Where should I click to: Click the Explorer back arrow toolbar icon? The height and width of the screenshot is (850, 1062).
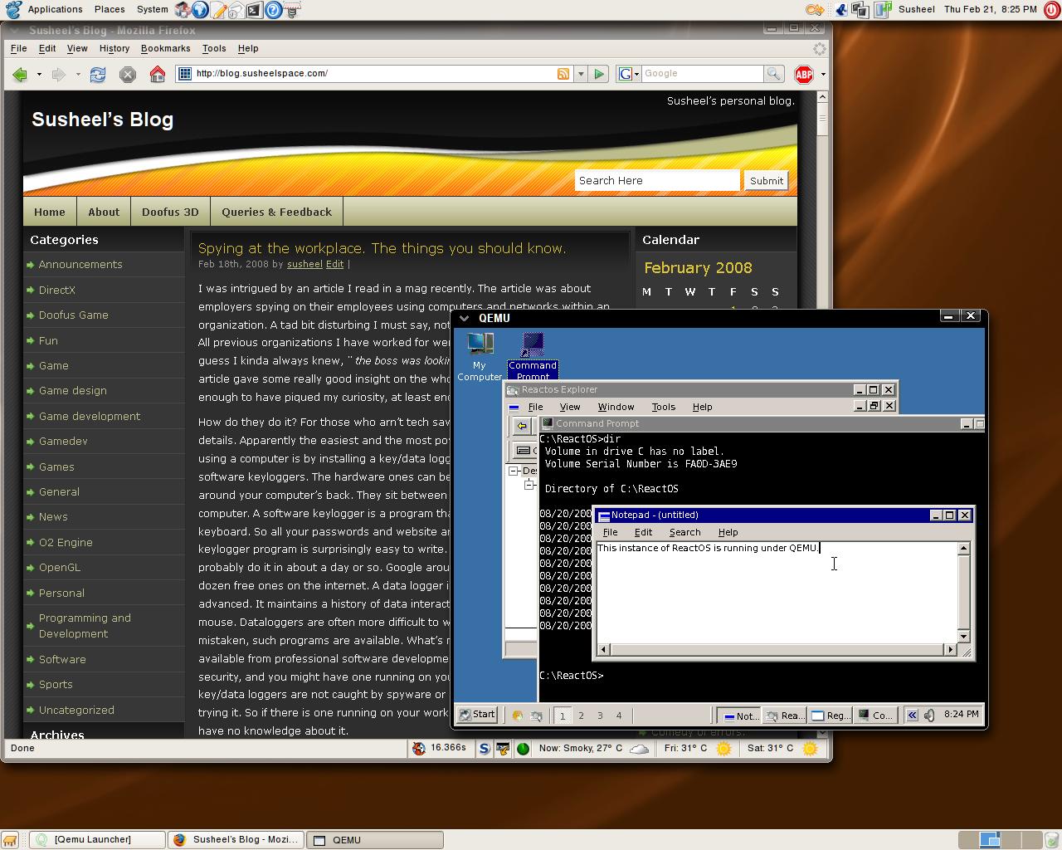(522, 426)
